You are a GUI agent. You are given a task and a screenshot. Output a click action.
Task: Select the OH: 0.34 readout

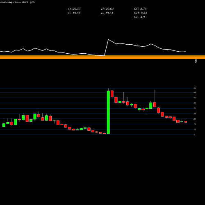[x=140, y=13]
